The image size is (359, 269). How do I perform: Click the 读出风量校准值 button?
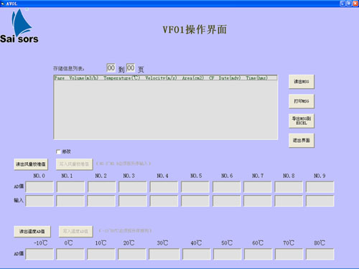(31, 164)
